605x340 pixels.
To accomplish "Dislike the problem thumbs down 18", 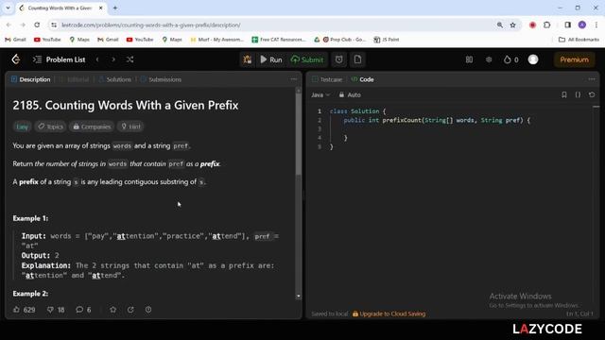I will pyautogui.click(x=56, y=310).
